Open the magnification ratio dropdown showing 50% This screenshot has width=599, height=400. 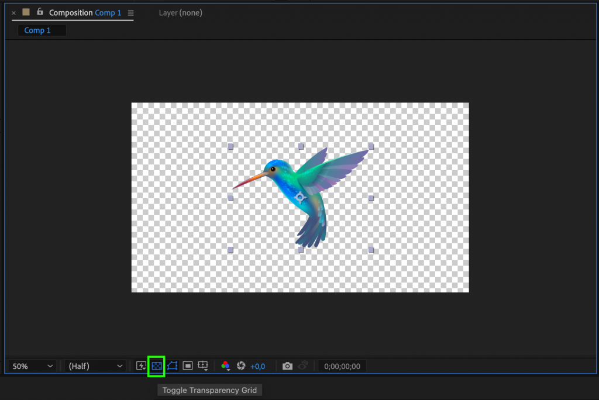point(32,365)
